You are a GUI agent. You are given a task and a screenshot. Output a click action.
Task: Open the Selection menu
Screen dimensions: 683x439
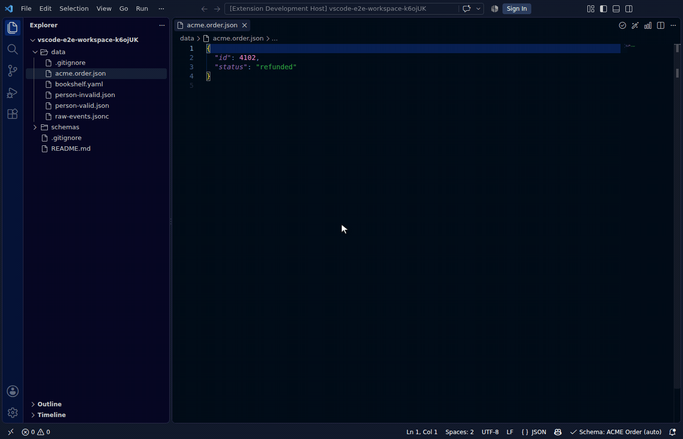[74, 9]
